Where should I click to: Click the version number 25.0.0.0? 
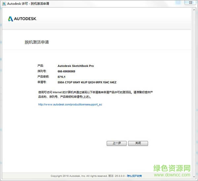[120, 176]
